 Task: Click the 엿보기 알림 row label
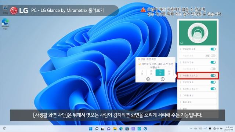[188, 82]
